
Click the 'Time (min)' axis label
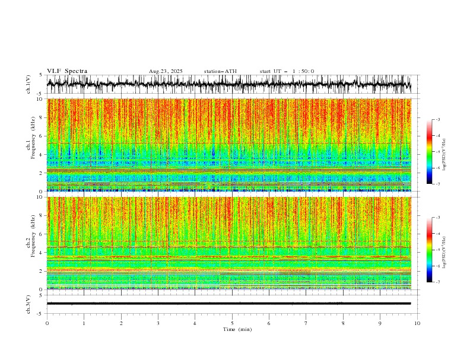pos(237,329)
